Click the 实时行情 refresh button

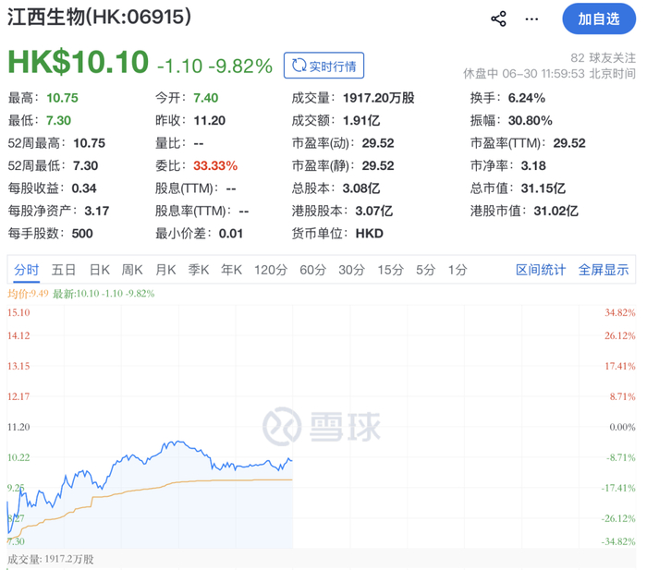[x=323, y=66]
